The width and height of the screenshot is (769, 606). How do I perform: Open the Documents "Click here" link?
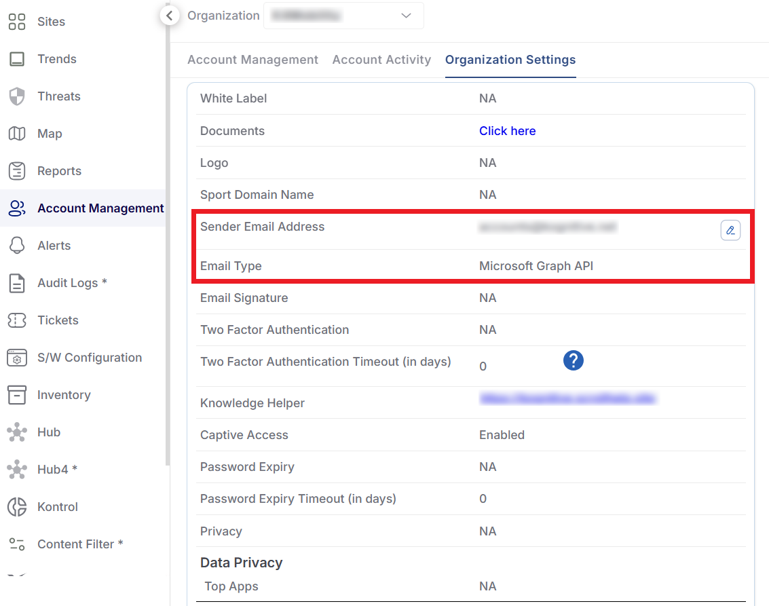[507, 131]
